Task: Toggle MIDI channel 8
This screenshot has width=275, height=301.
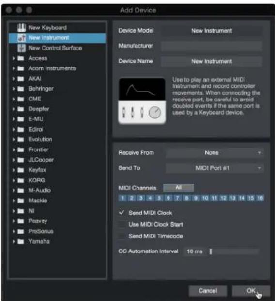Action: pyautogui.click(x=186, y=198)
